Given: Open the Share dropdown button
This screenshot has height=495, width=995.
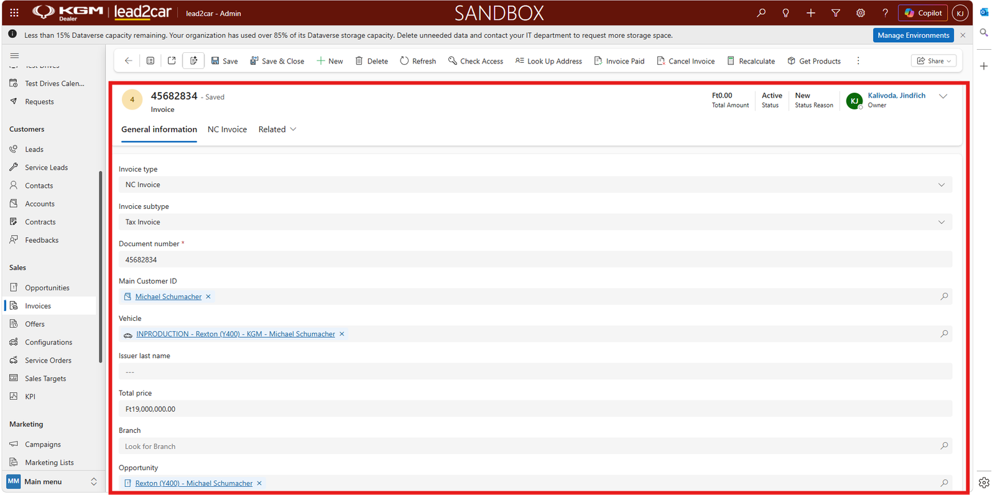Looking at the screenshot, I should point(933,61).
